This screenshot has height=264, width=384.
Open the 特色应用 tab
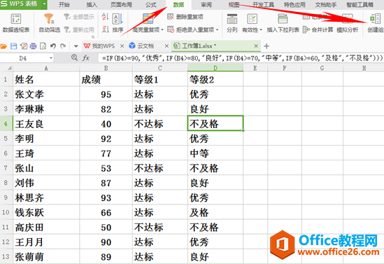[x=294, y=5]
